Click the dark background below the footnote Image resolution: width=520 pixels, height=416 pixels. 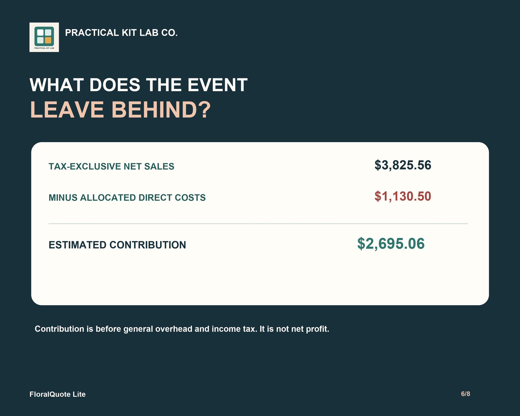click(x=260, y=361)
